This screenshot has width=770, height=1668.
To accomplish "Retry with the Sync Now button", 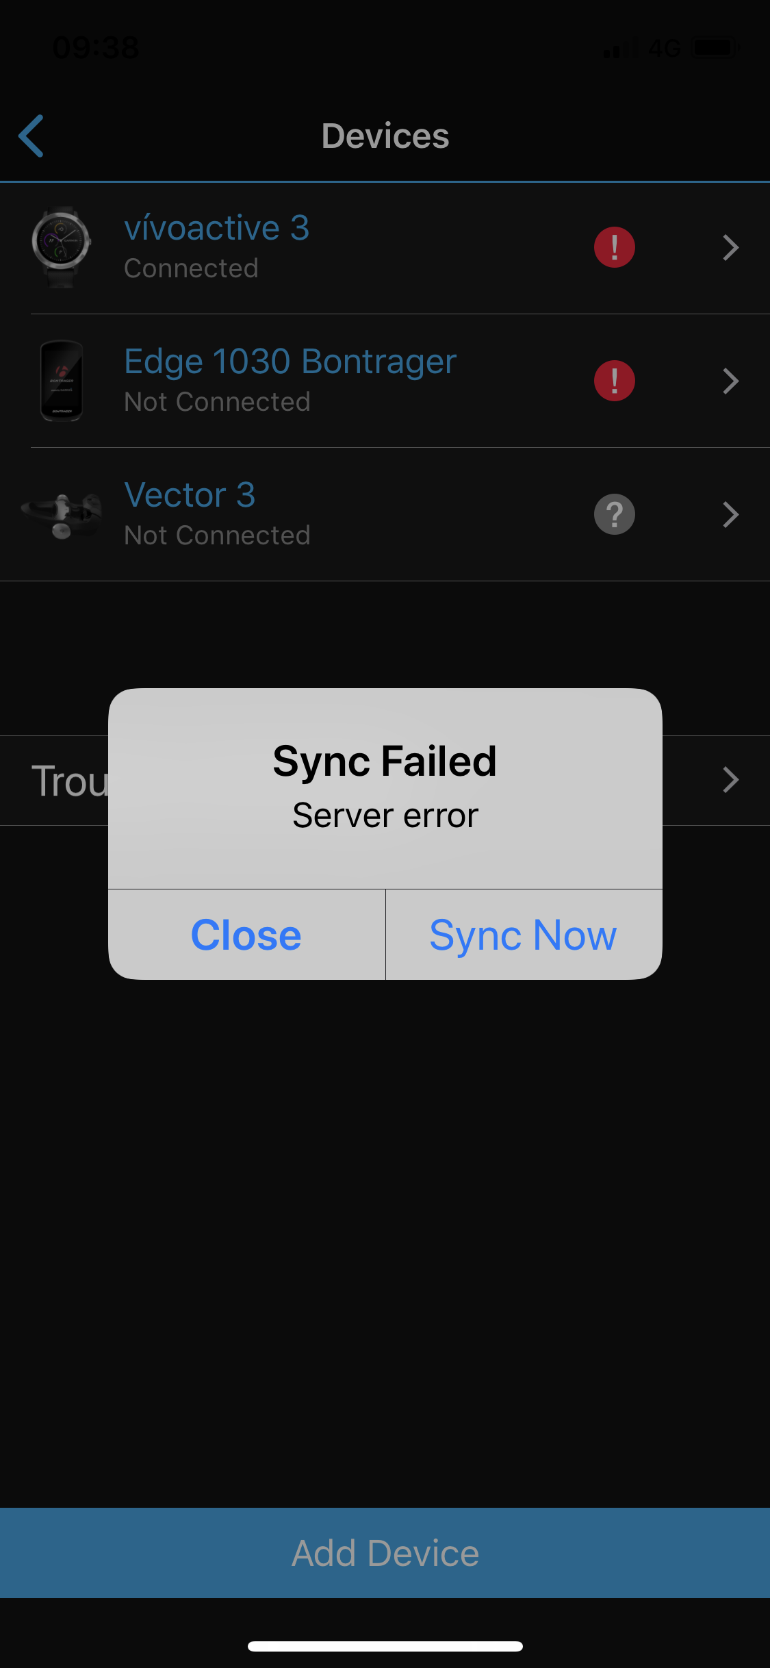I will pyautogui.click(x=524, y=935).
